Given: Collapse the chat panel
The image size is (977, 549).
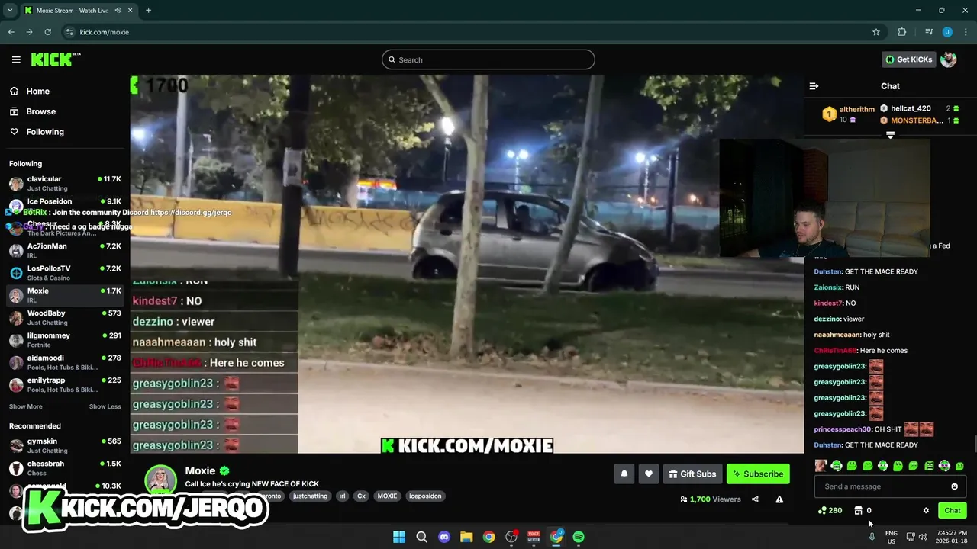Looking at the screenshot, I should [814, 86].
